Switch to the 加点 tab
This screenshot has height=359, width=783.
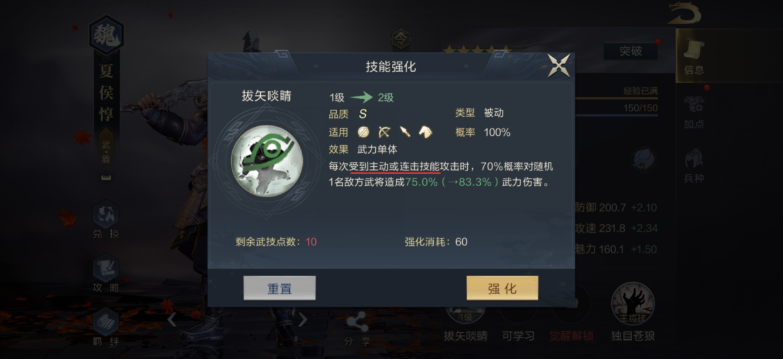tap(694, 111)
